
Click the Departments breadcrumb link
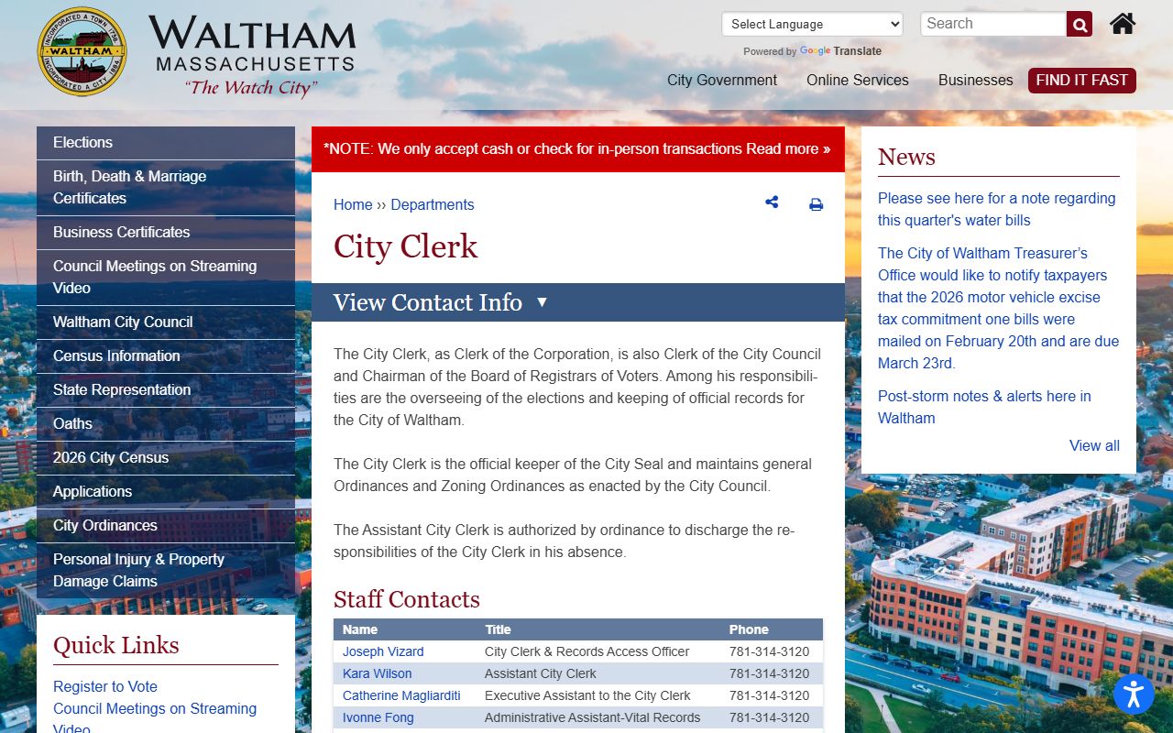(x=433, y=204)
